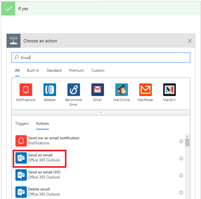Click the Choose an action title
The image size is (201, 199).
40,41
